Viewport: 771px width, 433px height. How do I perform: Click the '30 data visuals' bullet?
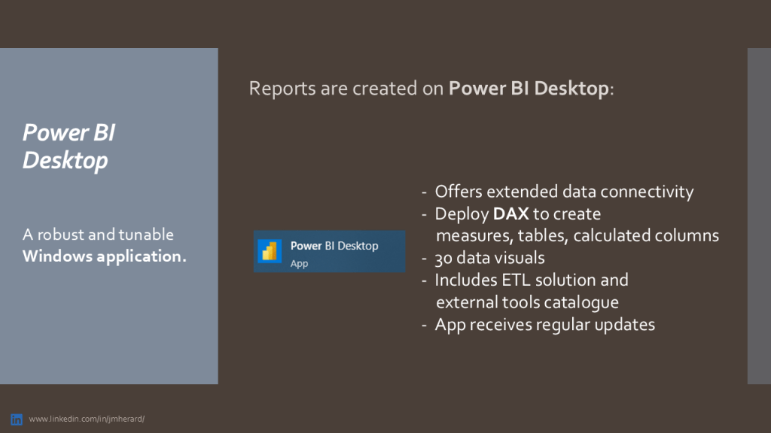tap(489, 258)
